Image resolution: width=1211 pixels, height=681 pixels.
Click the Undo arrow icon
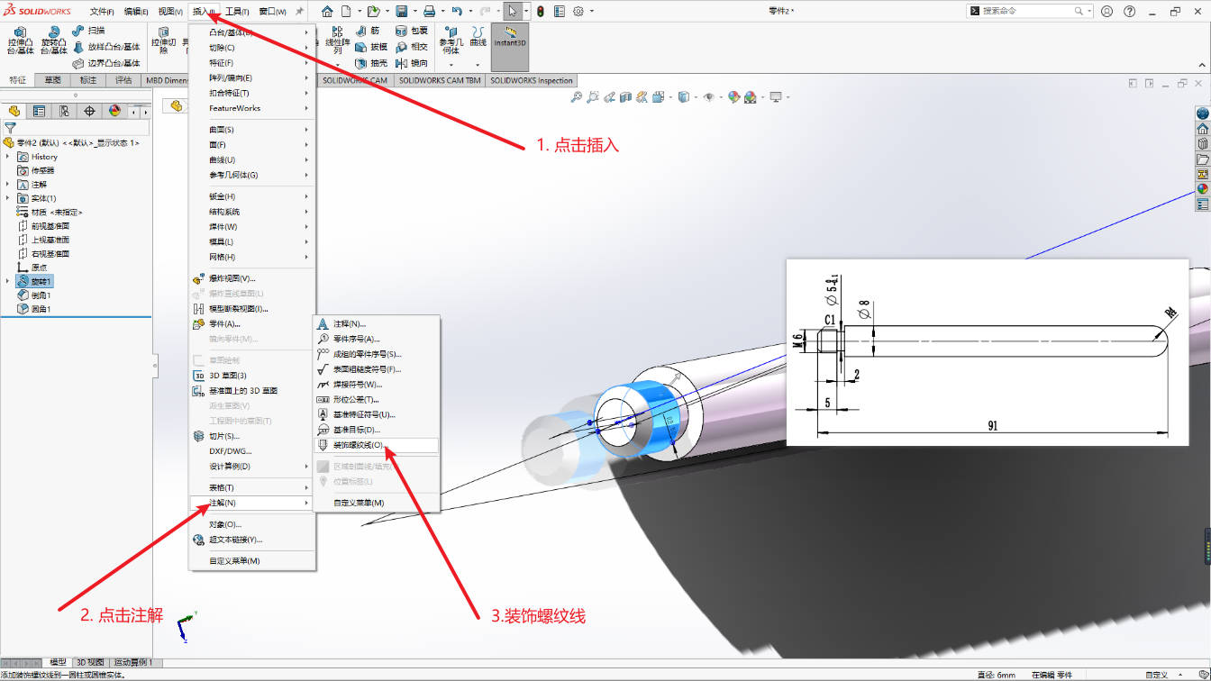[x=457, y=12]
